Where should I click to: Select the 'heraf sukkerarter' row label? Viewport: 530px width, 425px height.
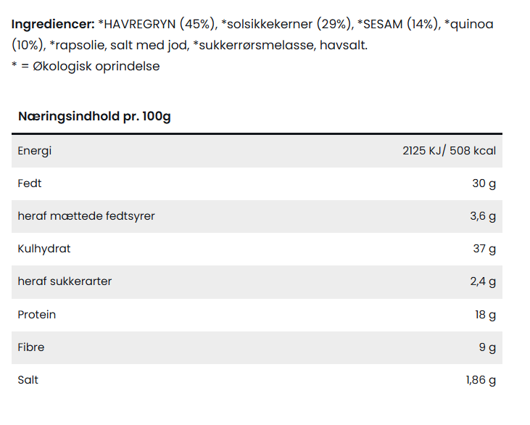(x=65, y=281)
